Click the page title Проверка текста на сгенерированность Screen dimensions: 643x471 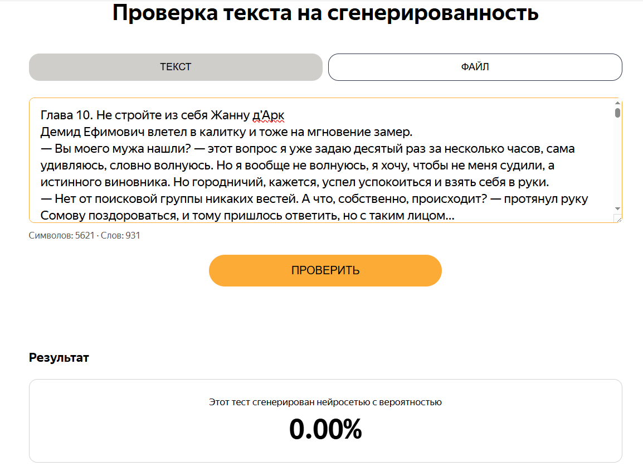point(325,13)
